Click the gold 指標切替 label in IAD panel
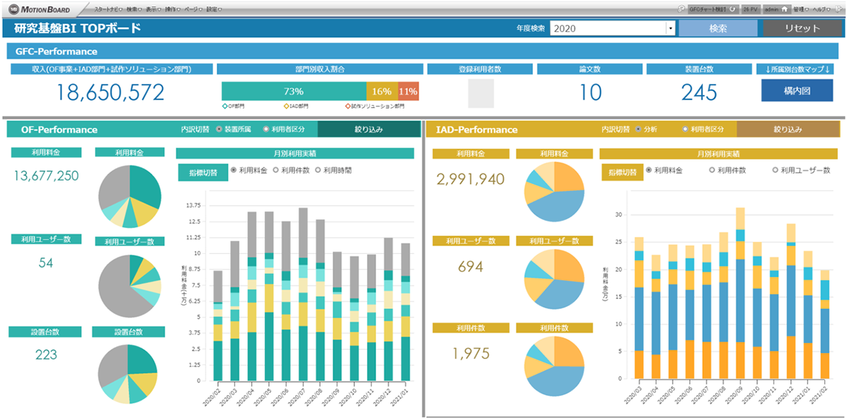 pos(621,171)
